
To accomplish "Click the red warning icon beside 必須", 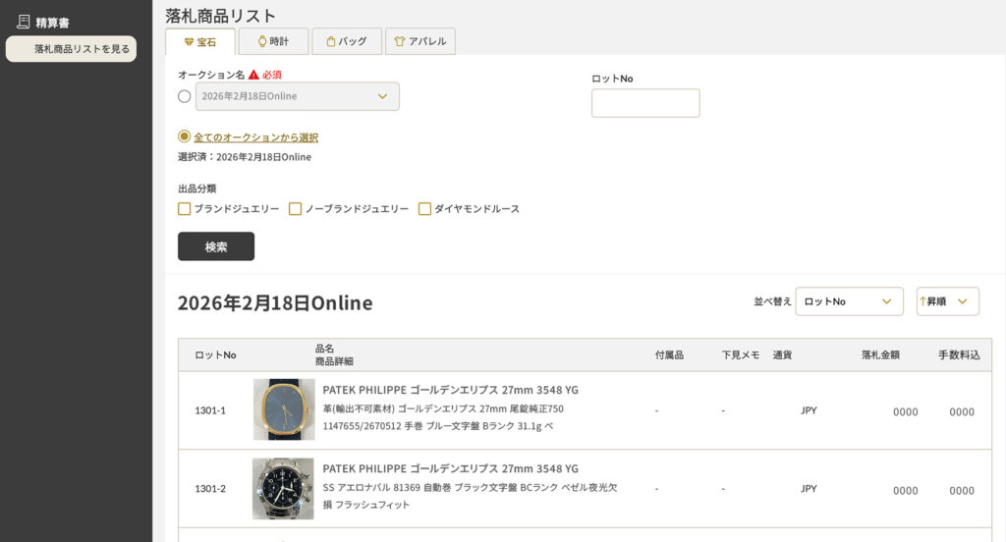I will pos(253,75).
